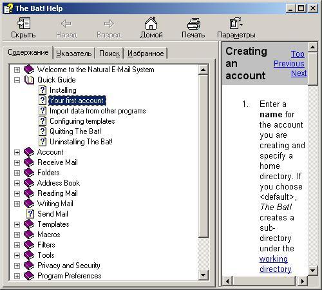Click the book icon beside Writing Mail
This screenshot has width=322, height=290.
(29, 204)
